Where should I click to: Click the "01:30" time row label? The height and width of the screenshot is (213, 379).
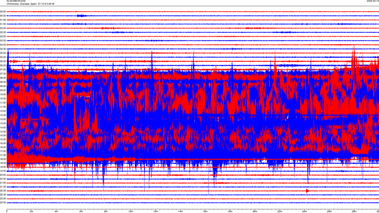point(3,24)
